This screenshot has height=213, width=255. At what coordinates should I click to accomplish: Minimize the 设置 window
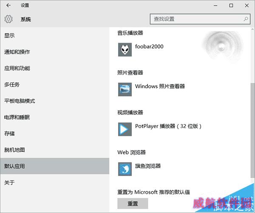215,6
